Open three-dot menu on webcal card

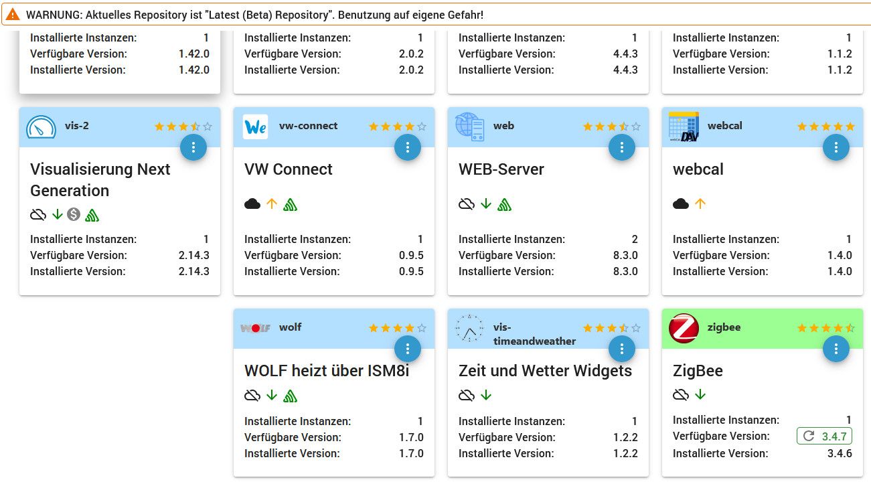click(836, 148)
